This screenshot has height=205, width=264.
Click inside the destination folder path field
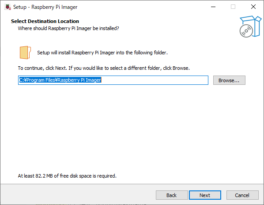[113, 80]
